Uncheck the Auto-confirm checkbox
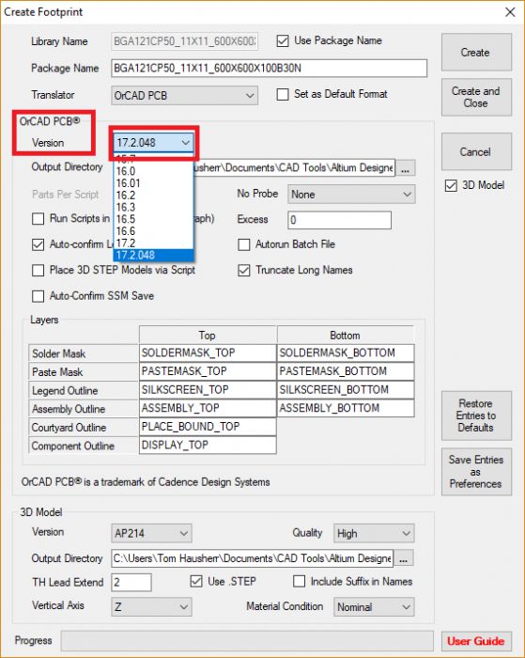The image size is (525, 658). (39, 244)
